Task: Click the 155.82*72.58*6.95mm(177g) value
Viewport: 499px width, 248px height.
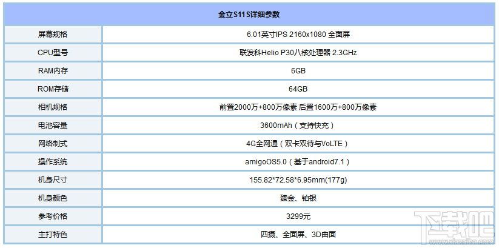Action: coord(298,180)
